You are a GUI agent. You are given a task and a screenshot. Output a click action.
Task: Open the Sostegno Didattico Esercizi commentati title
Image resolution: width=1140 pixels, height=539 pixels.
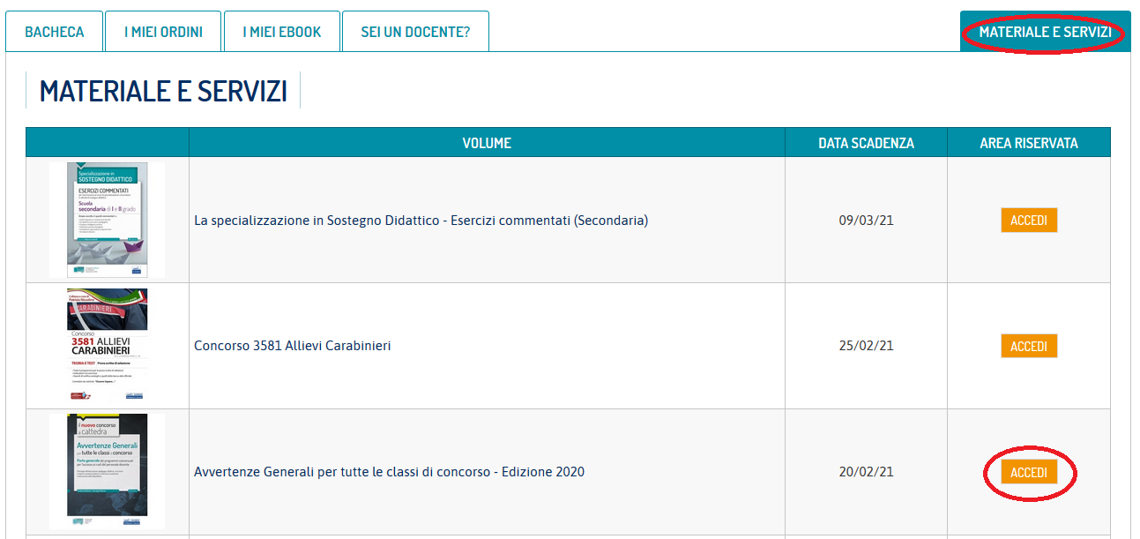point(421,221)
